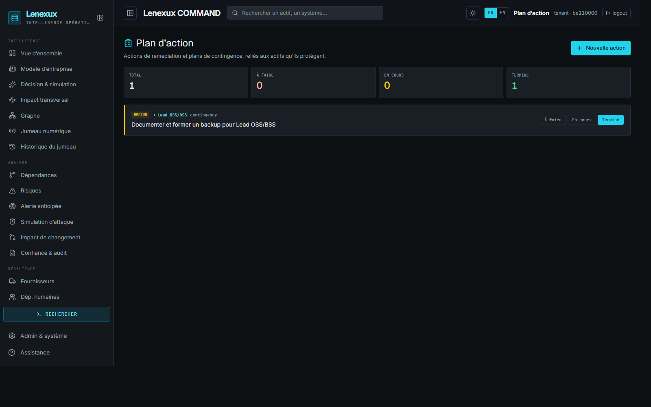651x407 pixels.
Task: Mark action as En cours
Action: click(x=581, y=120)
